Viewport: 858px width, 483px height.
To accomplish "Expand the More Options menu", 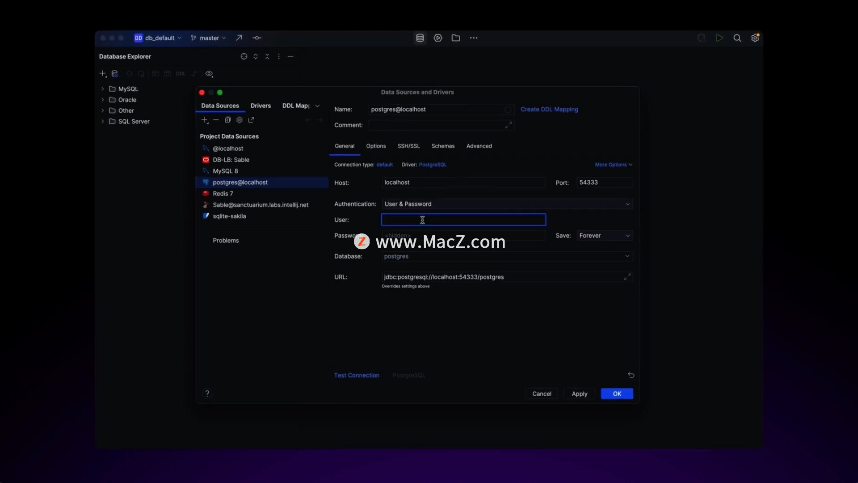I will [613, 165].
